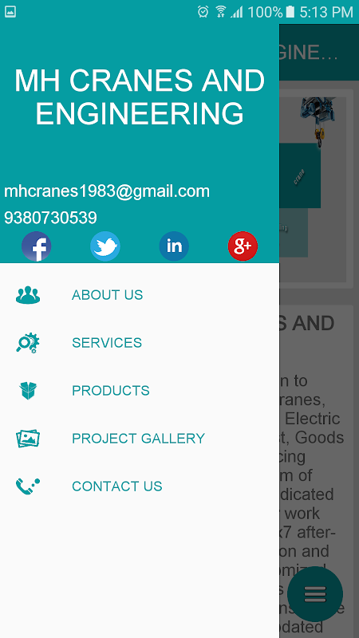Open the LinkedIn profile icon
Screen dimensions: 359x638
174,246
